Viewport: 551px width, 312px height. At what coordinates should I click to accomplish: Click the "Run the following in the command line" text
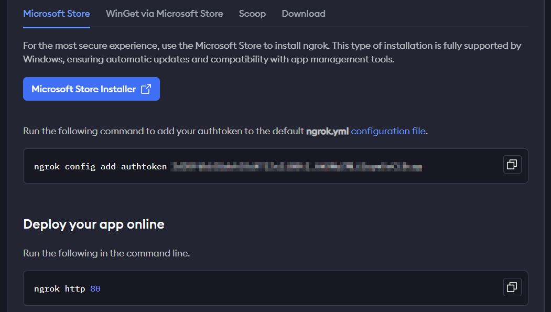pos(106,253)
